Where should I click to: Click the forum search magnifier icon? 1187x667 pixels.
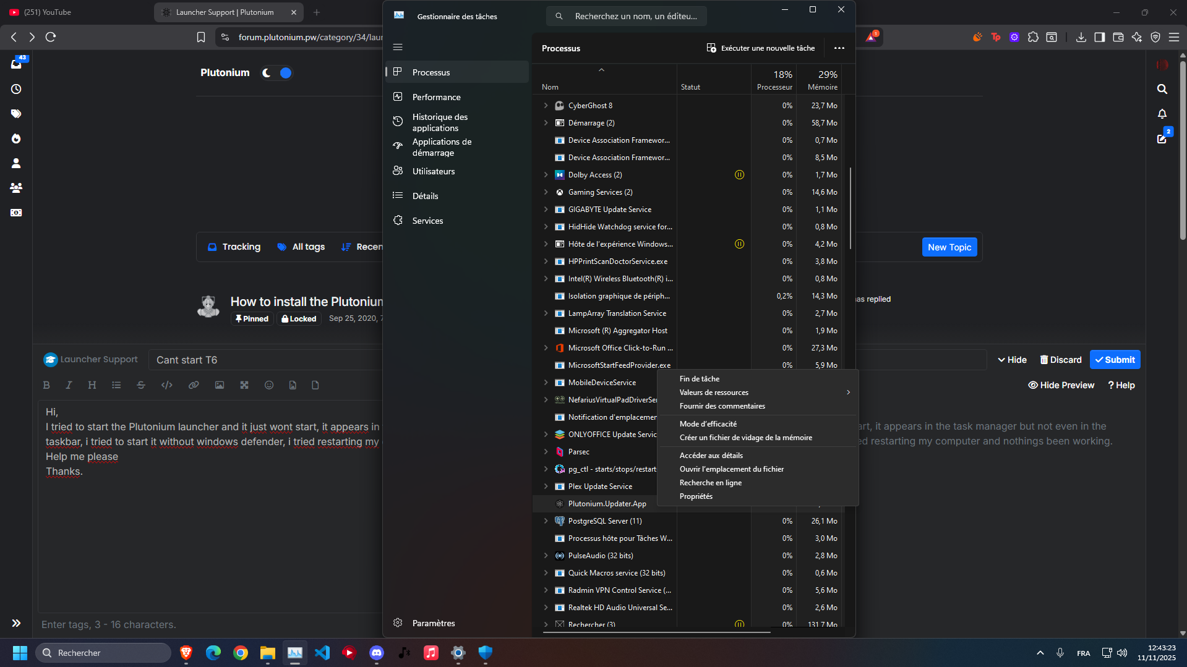coord(1162,89)
